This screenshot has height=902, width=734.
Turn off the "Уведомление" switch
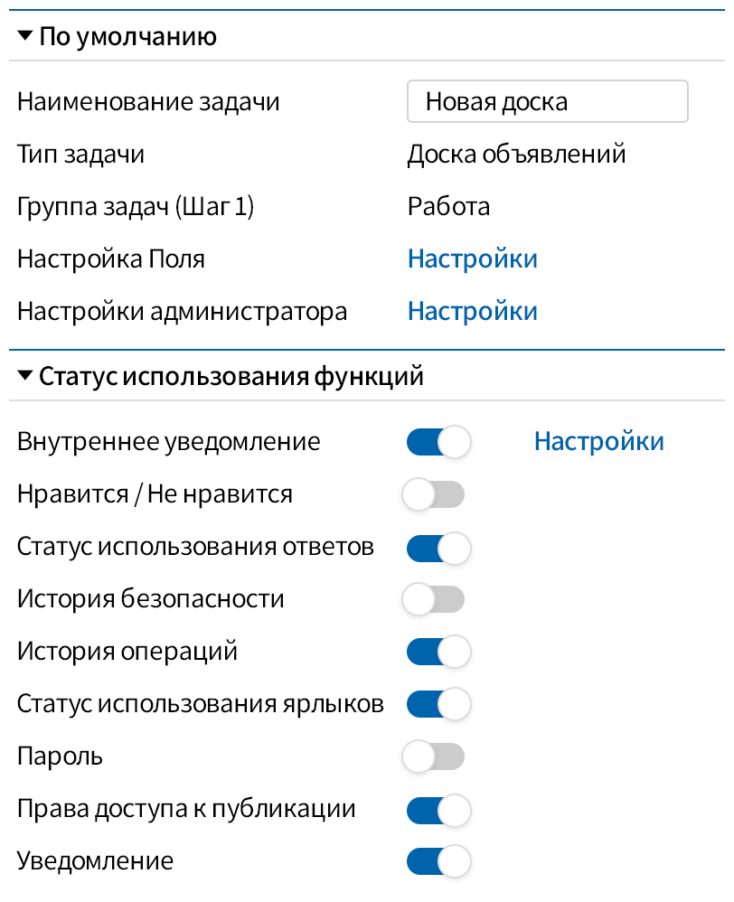(x=438, y=861)
